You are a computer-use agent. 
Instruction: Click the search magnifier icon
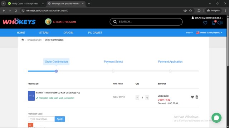115,22
